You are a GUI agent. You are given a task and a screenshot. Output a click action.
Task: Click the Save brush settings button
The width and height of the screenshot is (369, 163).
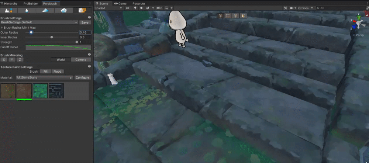click(85, 22)
